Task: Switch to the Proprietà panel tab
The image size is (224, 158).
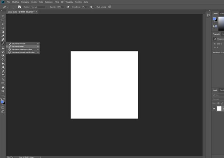Action: pyautogui.click(x=216, y=34)
